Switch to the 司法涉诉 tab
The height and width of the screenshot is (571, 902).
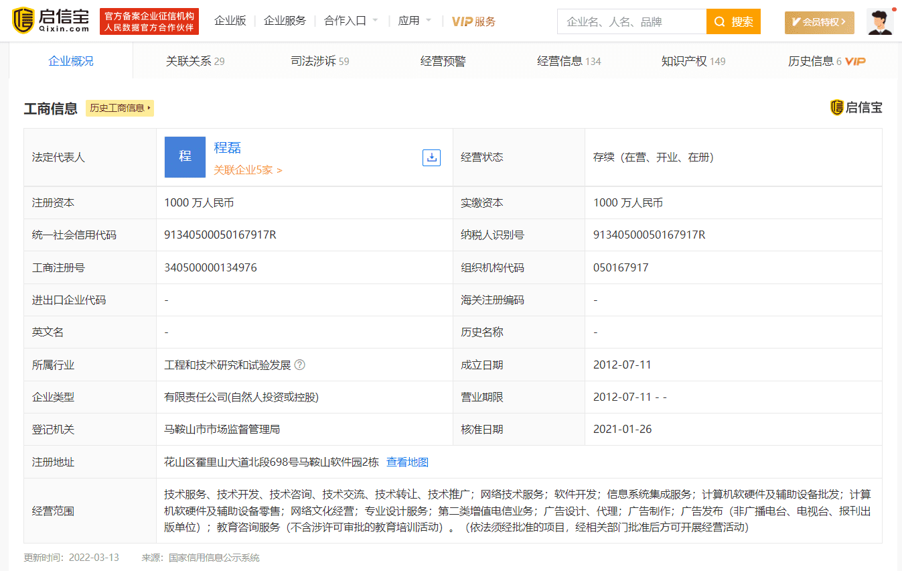click(319, 61)
